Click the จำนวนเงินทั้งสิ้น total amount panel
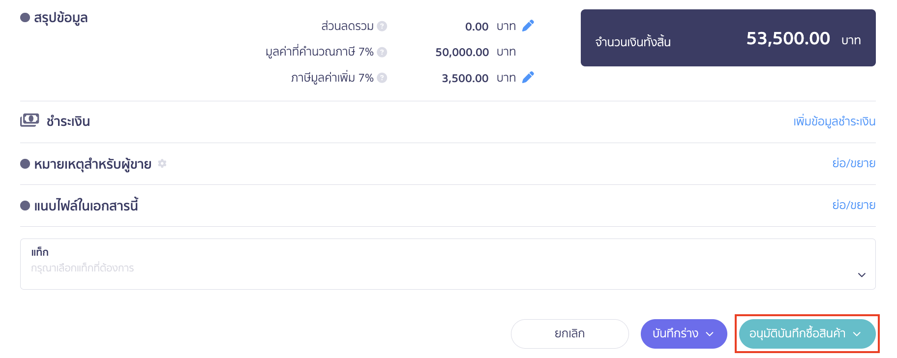The height and width of the screenshot is (358, 897). tap(728, 38)
